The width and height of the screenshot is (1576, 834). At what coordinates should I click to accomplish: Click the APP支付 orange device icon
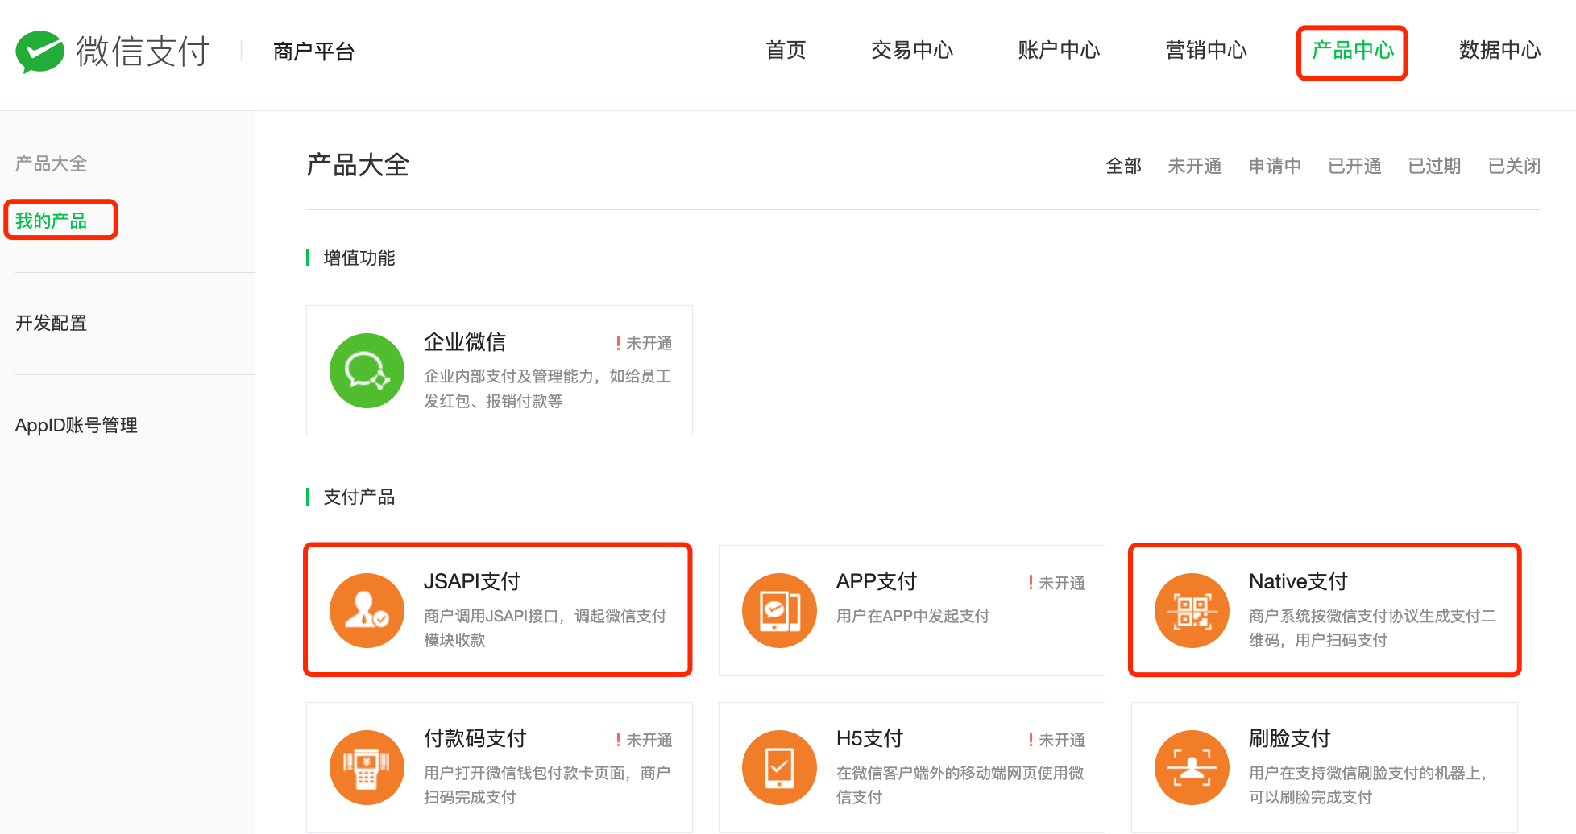point(779,610)
